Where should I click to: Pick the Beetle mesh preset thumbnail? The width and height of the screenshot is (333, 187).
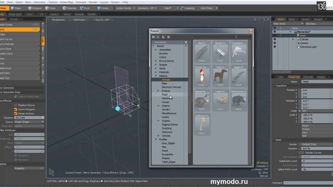point(220,52)
